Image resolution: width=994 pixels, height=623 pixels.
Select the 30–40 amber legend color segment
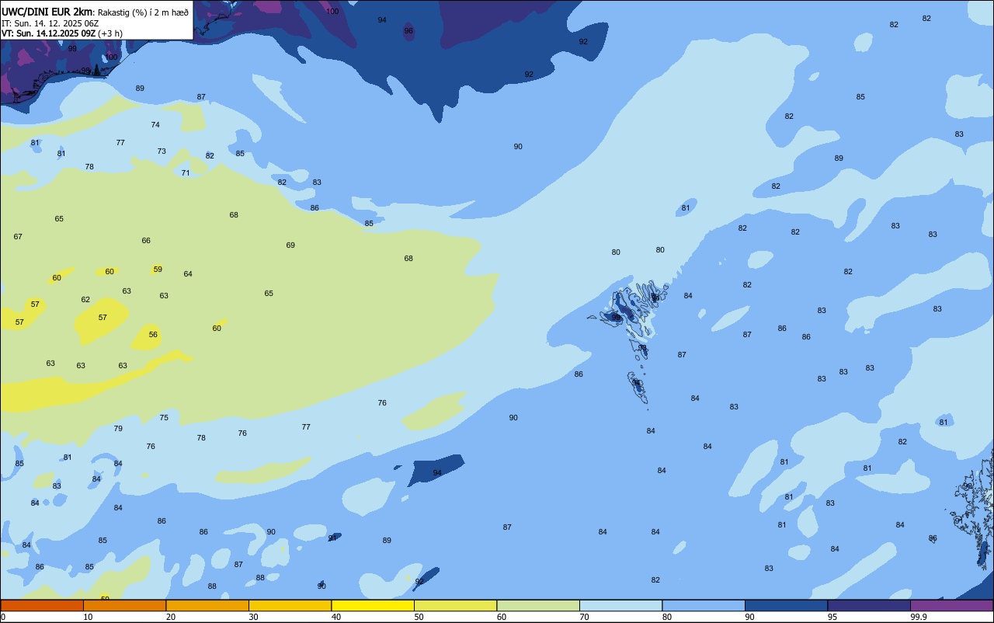coord(290,605)
